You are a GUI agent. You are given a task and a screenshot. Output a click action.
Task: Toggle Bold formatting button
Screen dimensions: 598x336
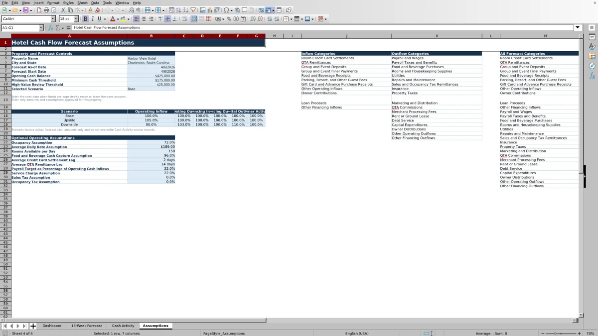[x=85, y=19]
